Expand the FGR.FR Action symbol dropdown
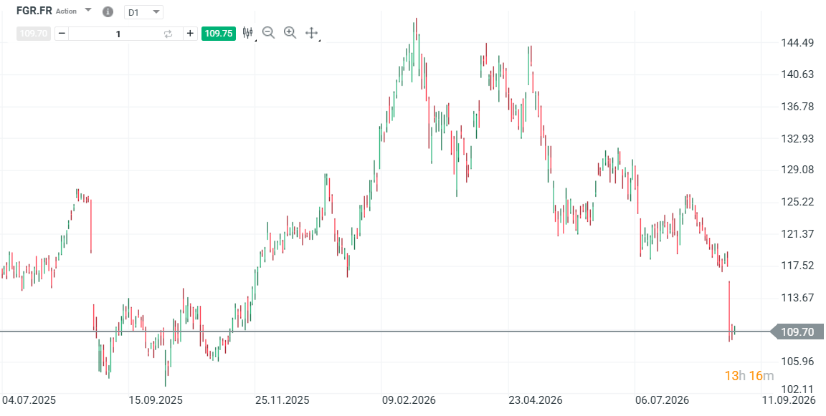This screenshot has height=416, width=826. pos(88,10)
